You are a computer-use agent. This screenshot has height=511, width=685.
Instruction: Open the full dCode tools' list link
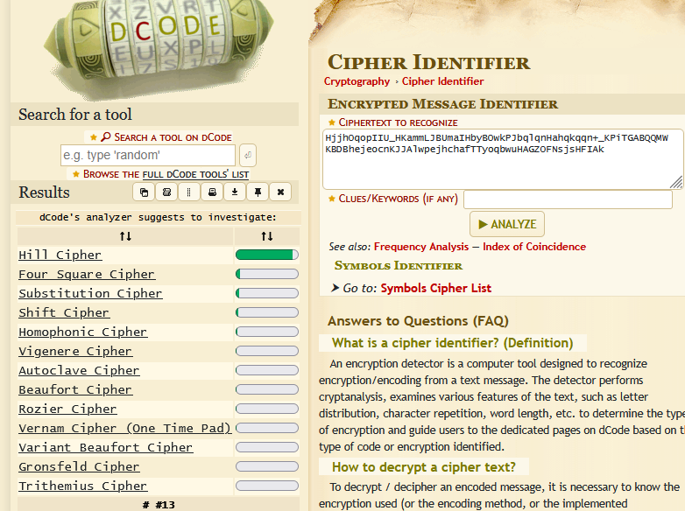(195, 174)
